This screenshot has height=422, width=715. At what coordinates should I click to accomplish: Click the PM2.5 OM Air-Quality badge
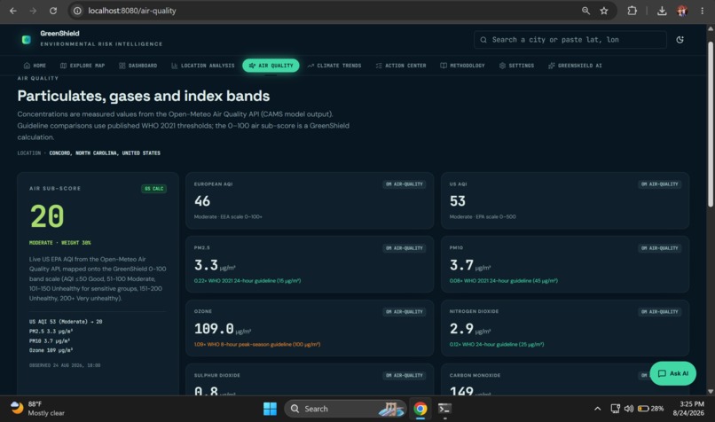tap(405, 248)
